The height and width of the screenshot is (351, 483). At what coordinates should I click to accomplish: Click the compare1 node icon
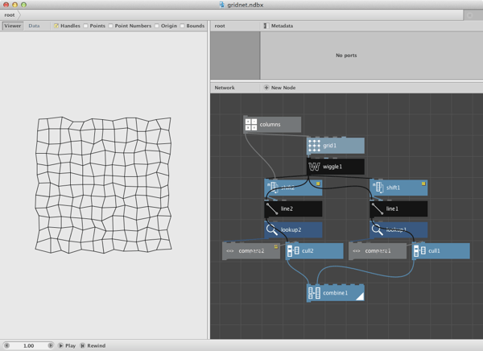tap(357, 251)
